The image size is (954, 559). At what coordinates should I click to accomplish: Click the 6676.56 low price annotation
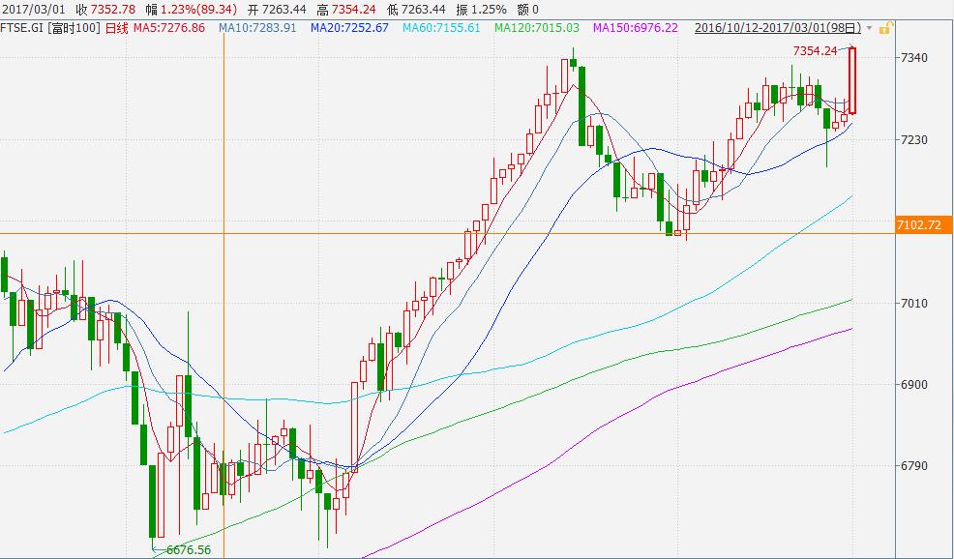pos(188,549)
